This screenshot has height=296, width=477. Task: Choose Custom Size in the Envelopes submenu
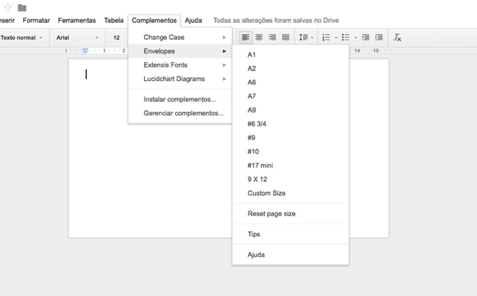point(266,193)
